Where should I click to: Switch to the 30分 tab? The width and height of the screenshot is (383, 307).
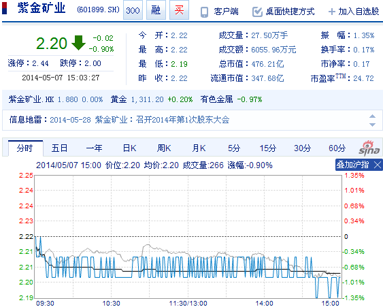[x=302, y=148]
